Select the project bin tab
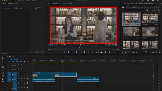Image resolution: width=162 pixels, height=91 pixels. point(139,4)
